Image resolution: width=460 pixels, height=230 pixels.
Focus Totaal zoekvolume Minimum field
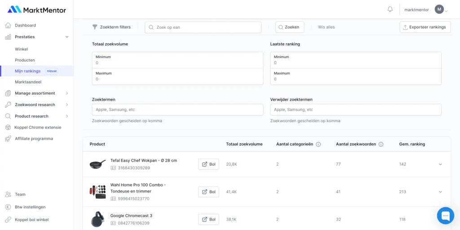pyautogui.click(x=177, y=60)
